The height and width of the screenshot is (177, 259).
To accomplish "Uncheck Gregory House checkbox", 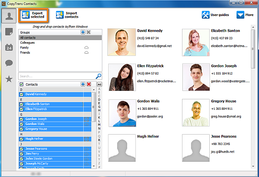I will (21, 129).
